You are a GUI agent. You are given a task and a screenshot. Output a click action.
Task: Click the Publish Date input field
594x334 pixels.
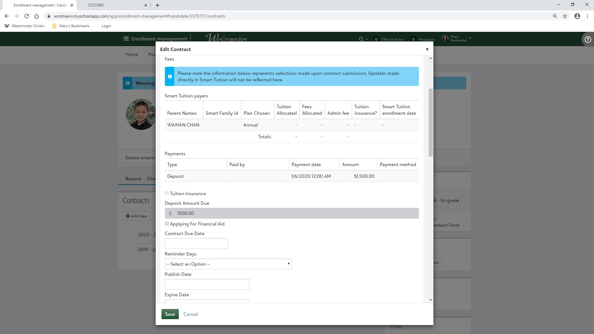click(x=207, y=284)
